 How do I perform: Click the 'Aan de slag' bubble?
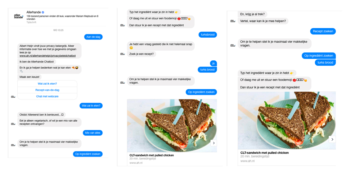click(x=93, y=37)
